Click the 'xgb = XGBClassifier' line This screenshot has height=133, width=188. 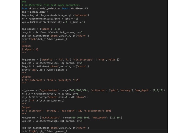click(x=53, y=22)
